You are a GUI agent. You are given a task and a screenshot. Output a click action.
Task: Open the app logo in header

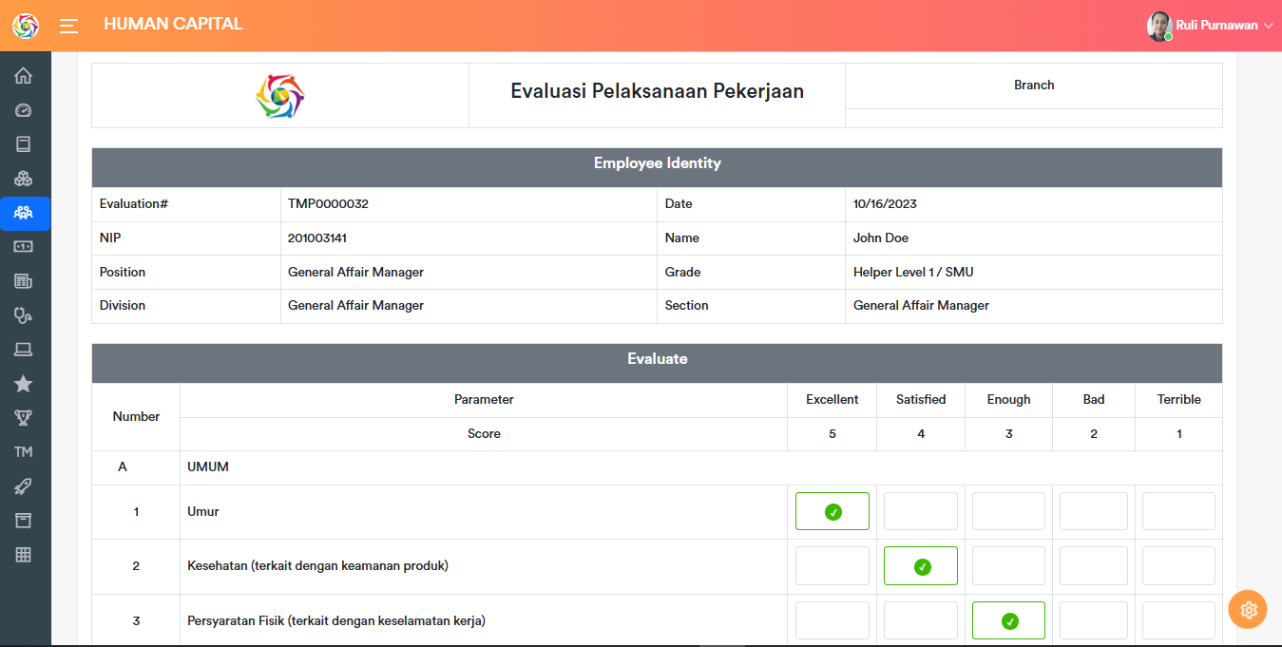[x=26, y=26]
